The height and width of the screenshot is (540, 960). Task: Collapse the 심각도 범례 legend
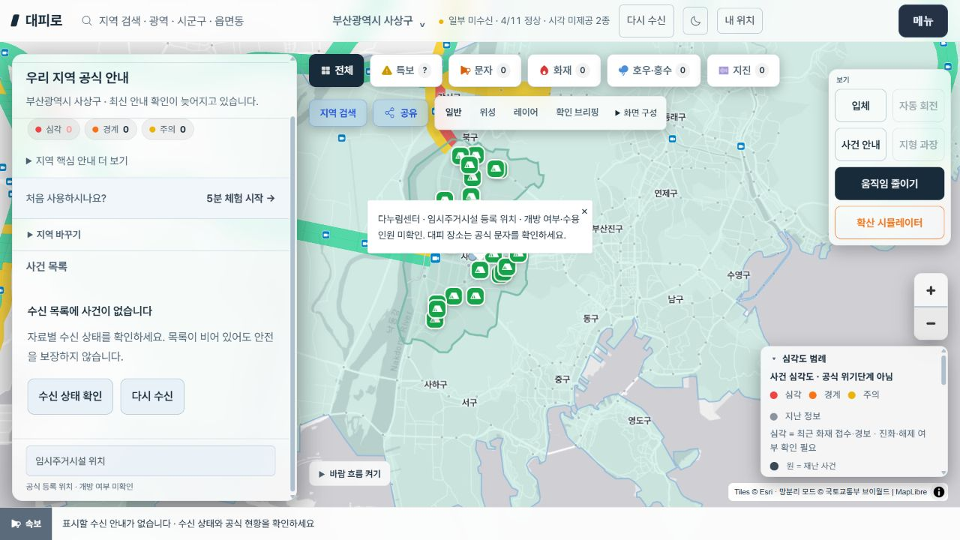pyautogui.click(x=798, y=358)
